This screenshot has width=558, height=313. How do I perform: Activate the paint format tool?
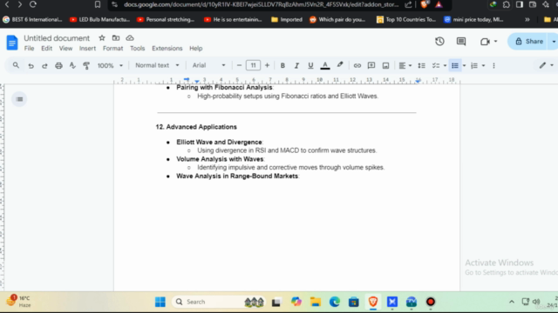click(x=86, y=66)
